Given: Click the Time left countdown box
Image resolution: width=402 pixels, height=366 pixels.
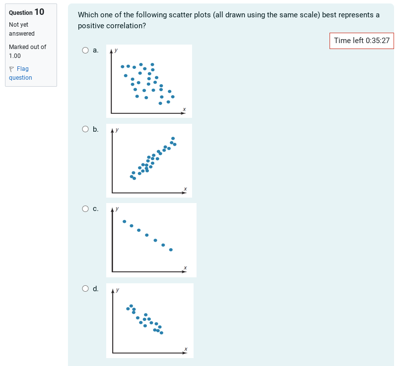Looking at the screenshot, I should point(361,41).
